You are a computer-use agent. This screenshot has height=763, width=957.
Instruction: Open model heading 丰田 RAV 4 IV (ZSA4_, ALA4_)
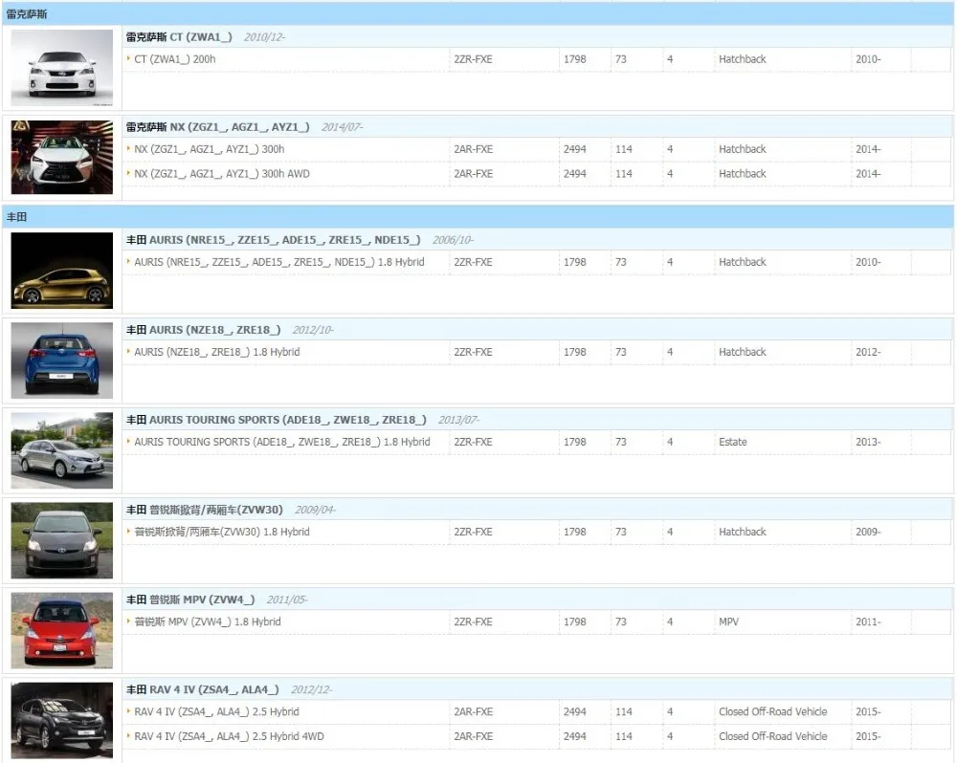point(203,689)
